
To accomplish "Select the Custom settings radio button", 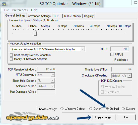I will [123, 109].
